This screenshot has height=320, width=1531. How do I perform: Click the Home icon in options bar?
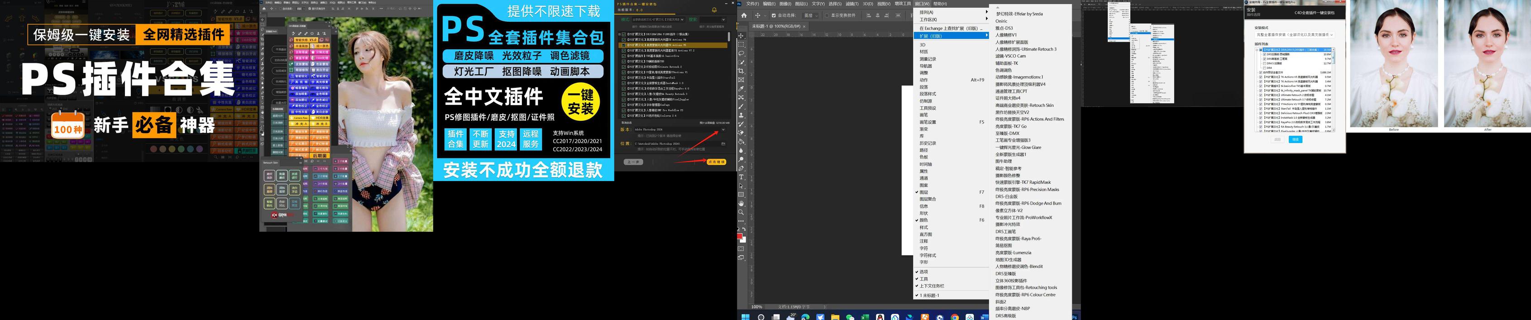(743, 15)
